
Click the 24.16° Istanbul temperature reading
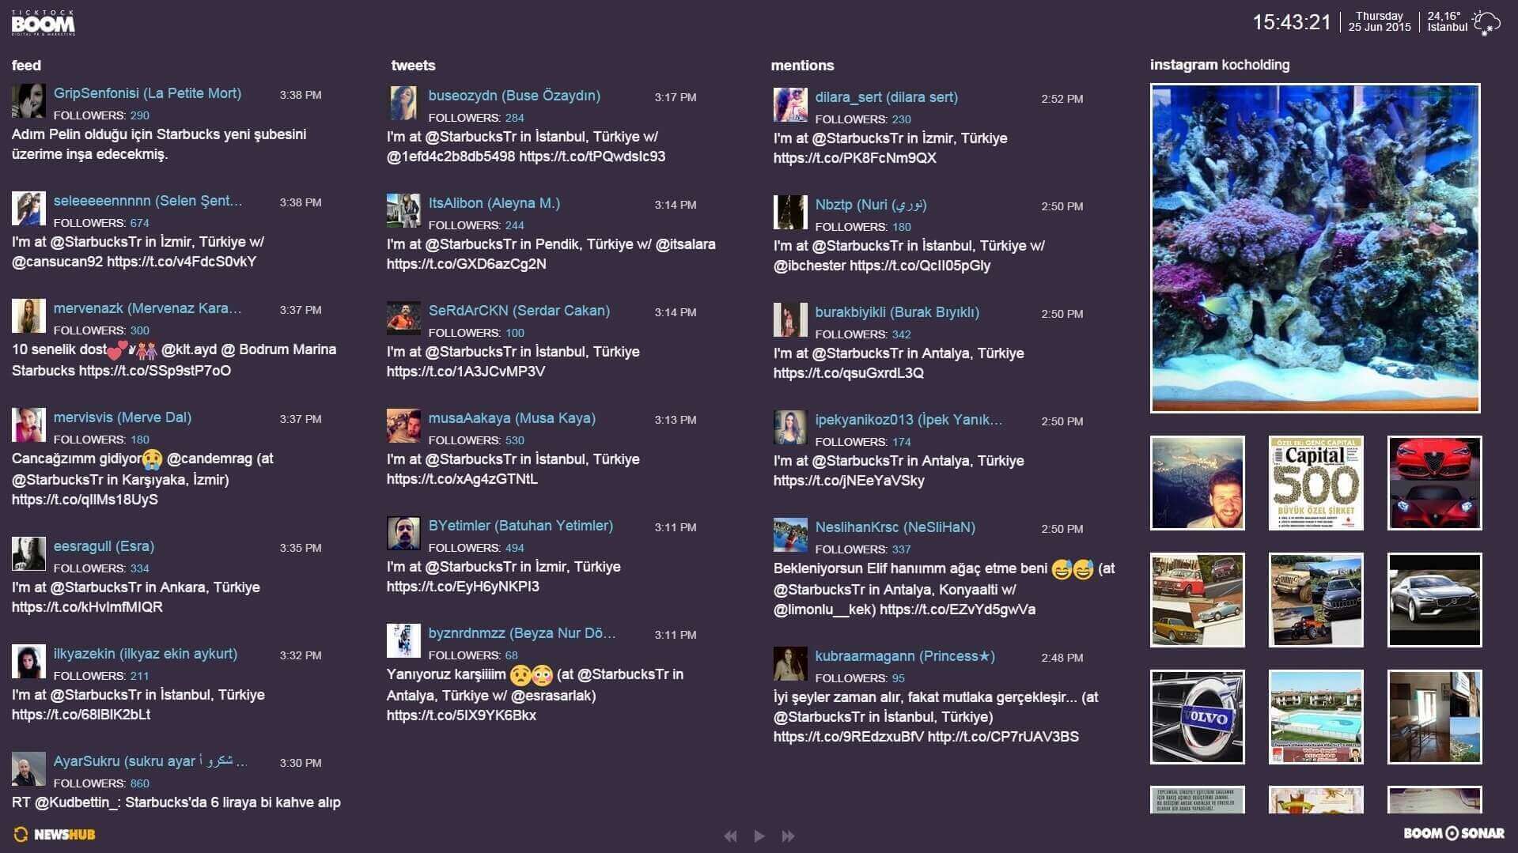coord(1447,21)
